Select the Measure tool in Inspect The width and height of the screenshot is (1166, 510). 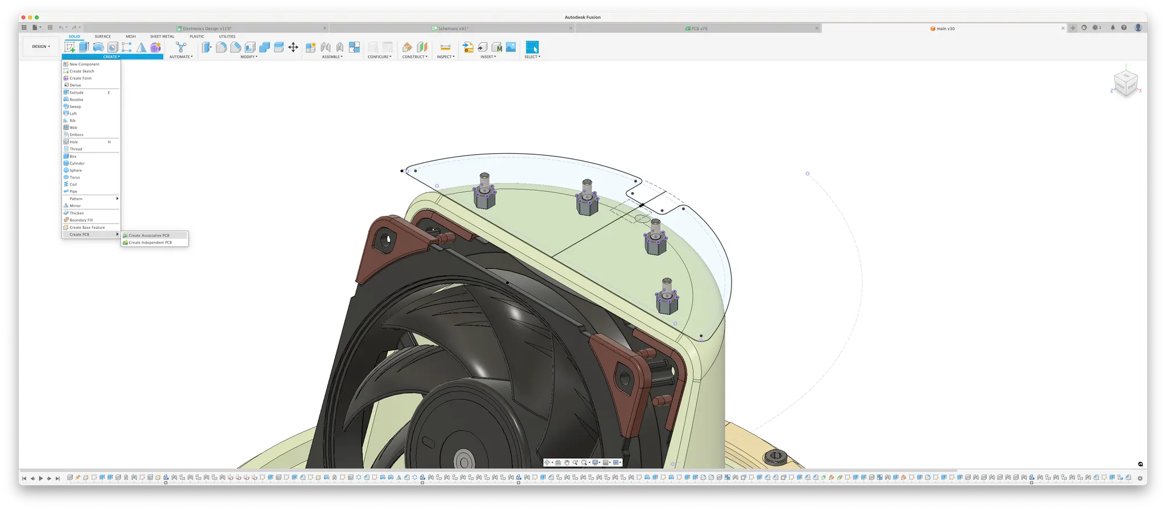point(445,47)
